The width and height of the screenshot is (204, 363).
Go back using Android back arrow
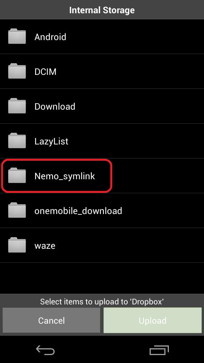coord(45,350)
